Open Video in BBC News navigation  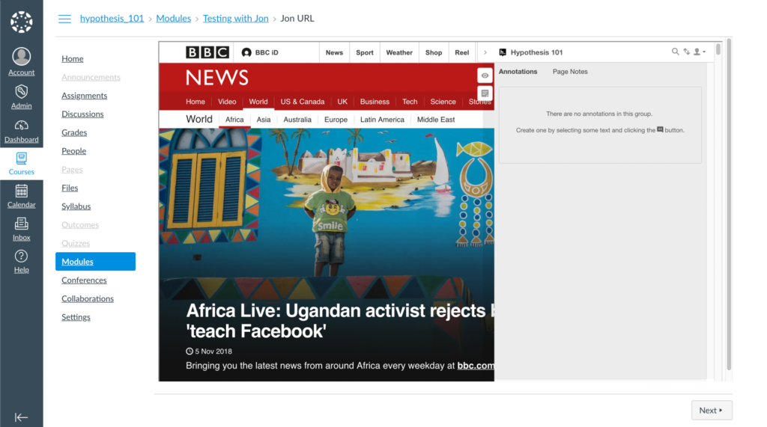tap(227, 102)
